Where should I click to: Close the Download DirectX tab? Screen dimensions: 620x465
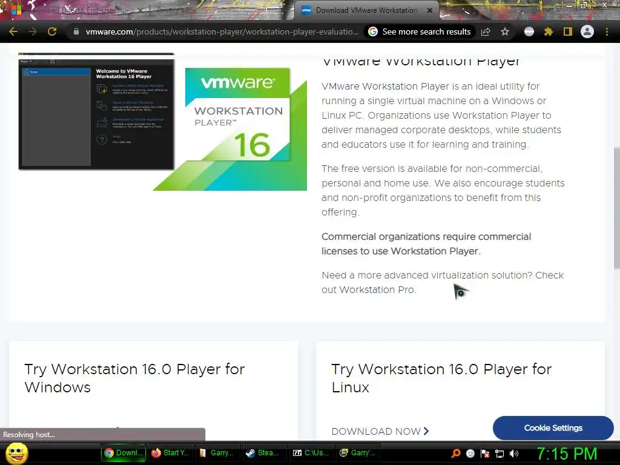click(140, 10)
